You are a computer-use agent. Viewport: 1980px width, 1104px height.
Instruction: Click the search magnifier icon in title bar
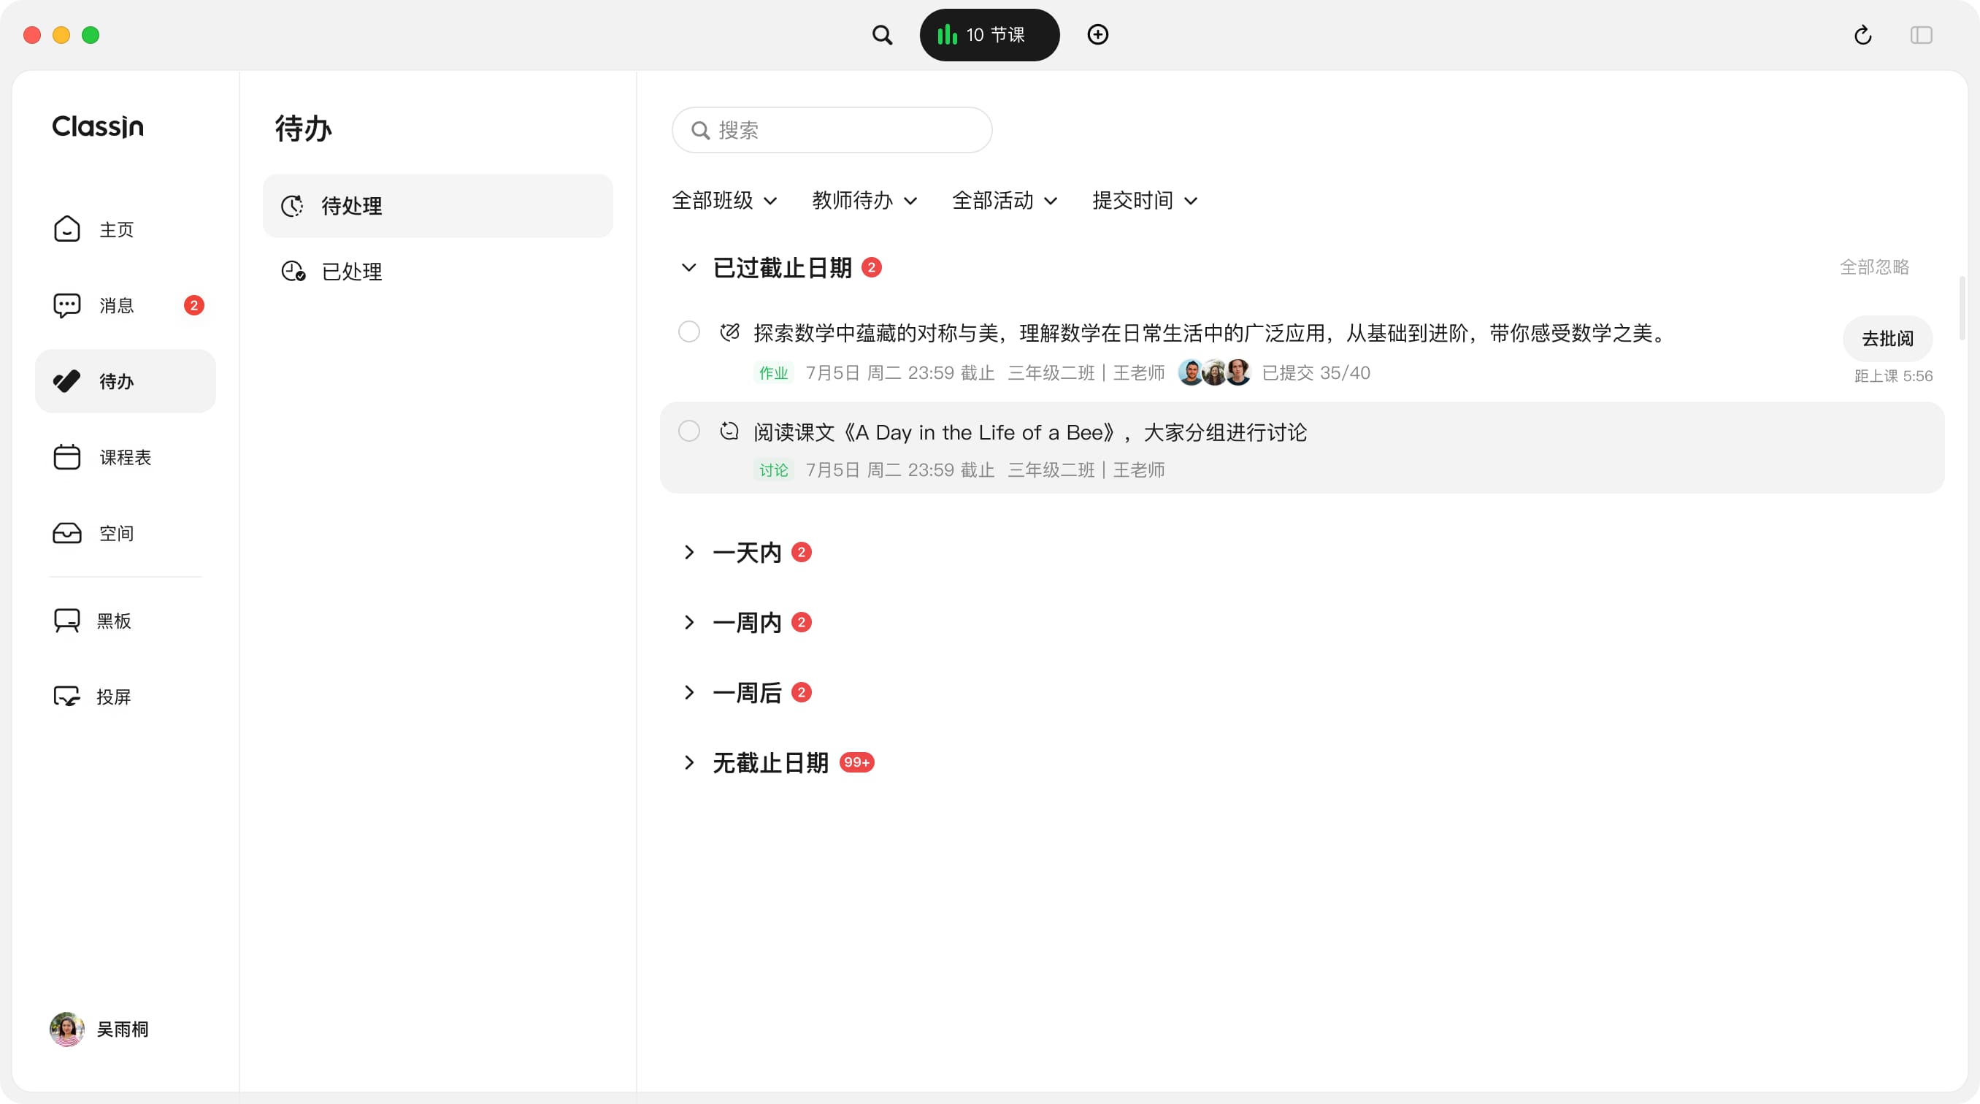tap(882, 34)
